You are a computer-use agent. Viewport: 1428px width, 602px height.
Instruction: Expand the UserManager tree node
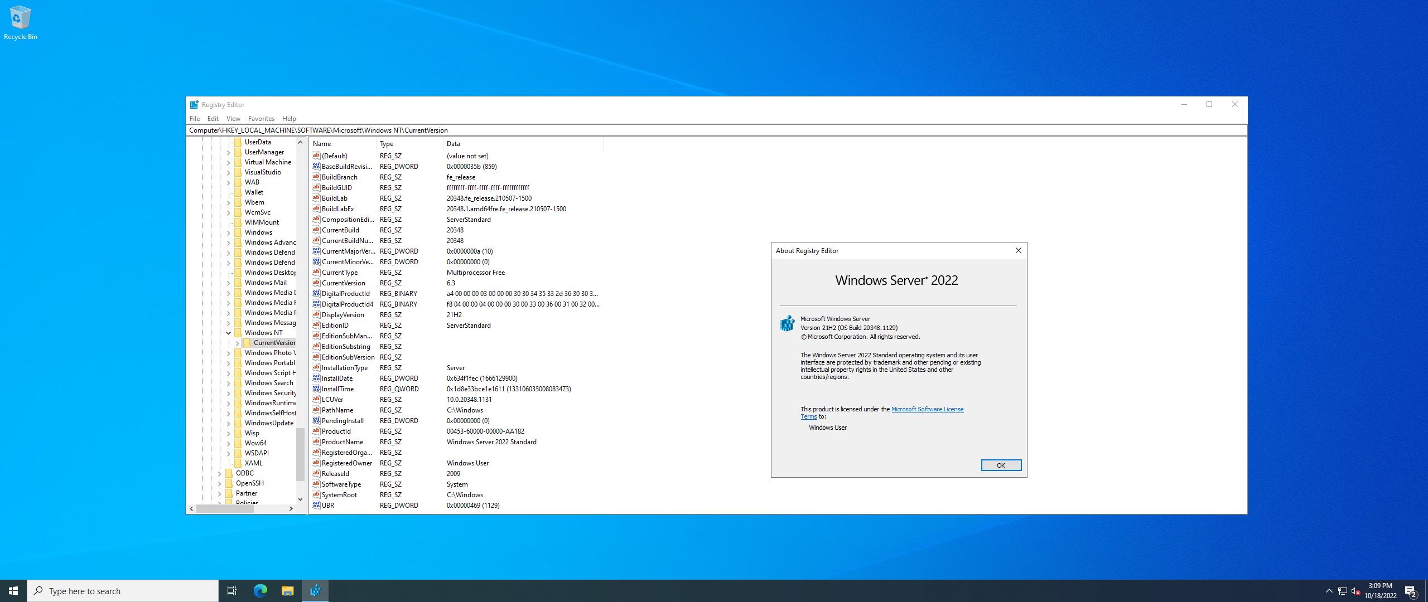pyautogui.click(x=228, y=152)
